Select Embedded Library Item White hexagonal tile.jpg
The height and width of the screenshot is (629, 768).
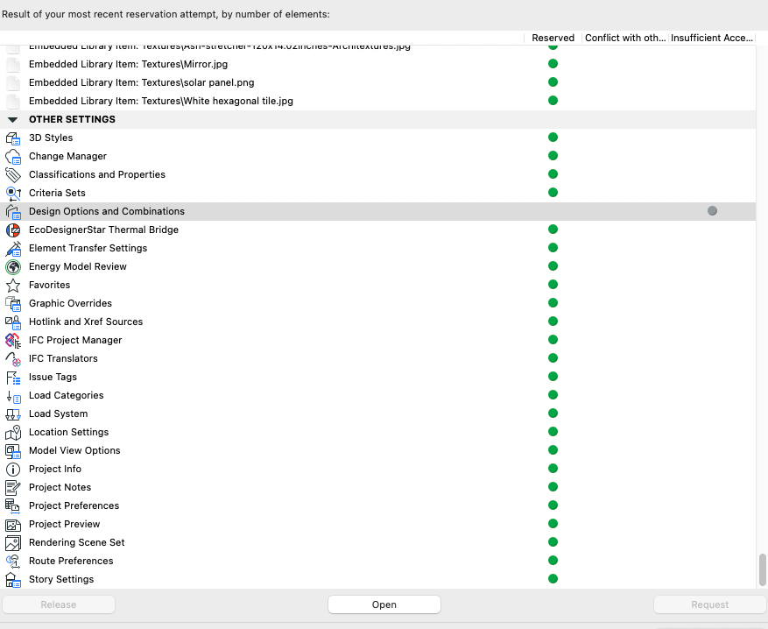coord(161,101)
